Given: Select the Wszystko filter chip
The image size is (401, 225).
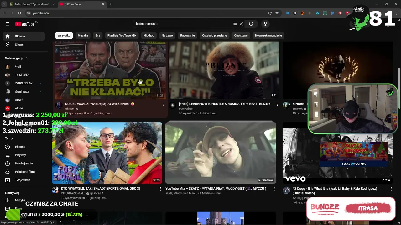Looking at the screenshot, I should tap(64, 36).
